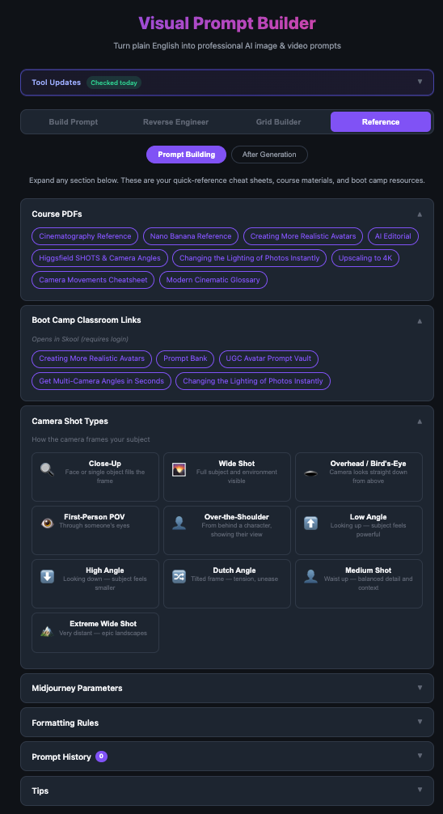Click the Over-the-Shoulder silhouette icon
This screenshot has height=814, width=443.
point(179,524)
